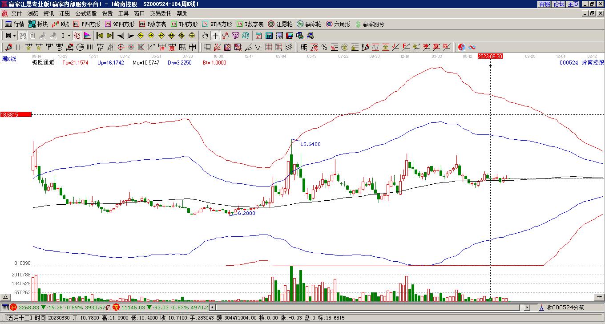Open the calendar icon showing 21
This screenshot has width=605, height=324.
(x=259, y=36)
